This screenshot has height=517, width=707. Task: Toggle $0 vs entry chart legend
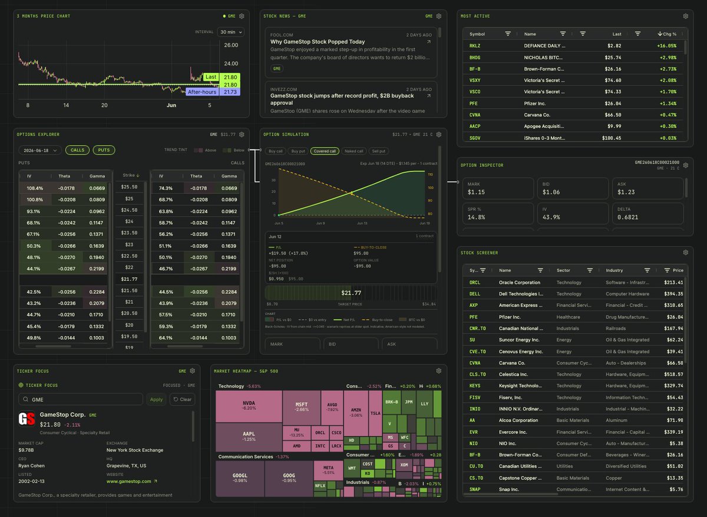pos(312,320)
